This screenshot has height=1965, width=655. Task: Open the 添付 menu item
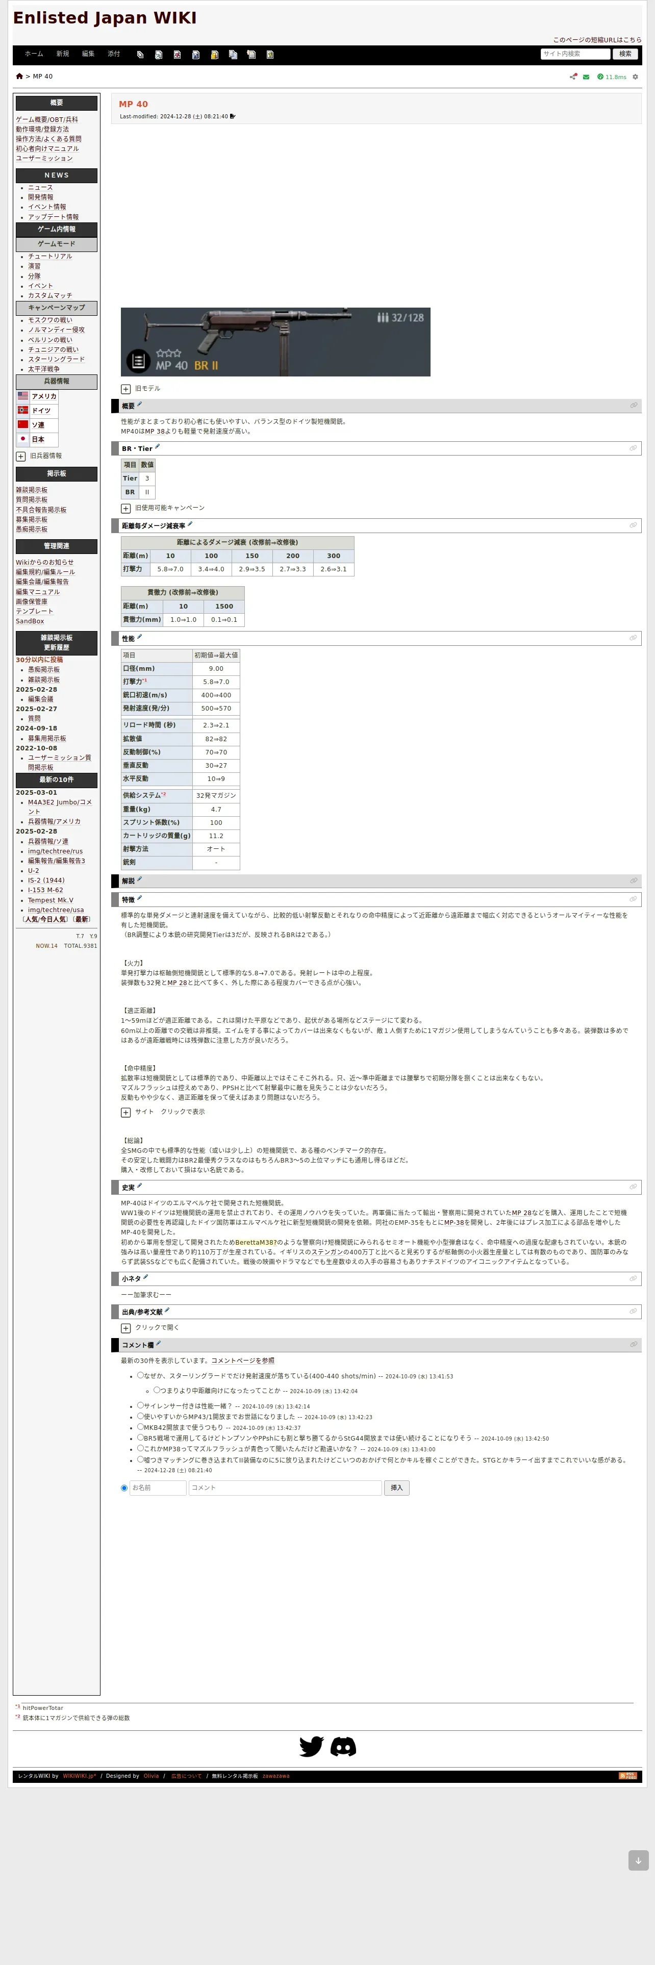click(x=114, y=54)
